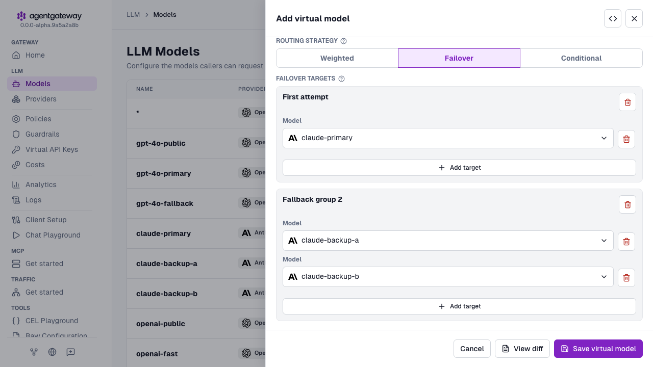Click gpt-4o-primary in models table

[x=164, y=173]
